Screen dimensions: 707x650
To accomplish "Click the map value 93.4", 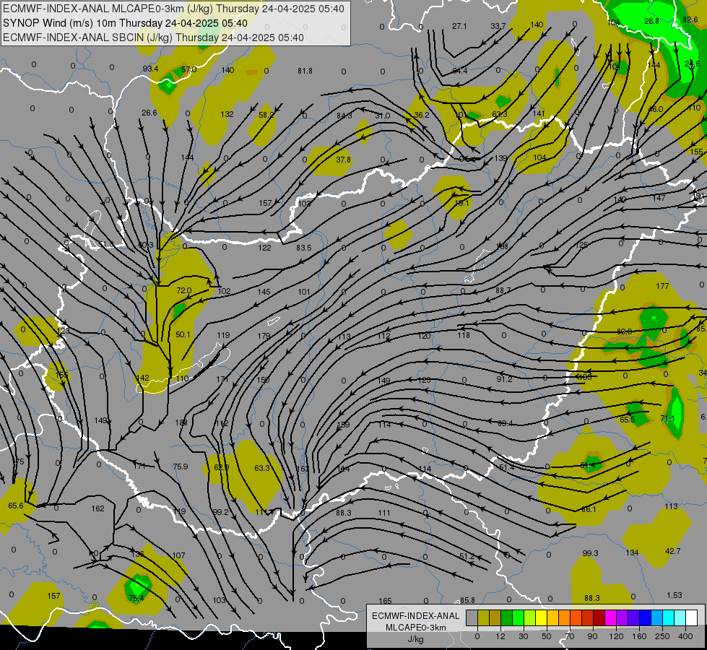I will 151,69.
